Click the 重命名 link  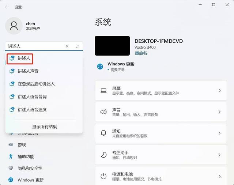point(141,53)
